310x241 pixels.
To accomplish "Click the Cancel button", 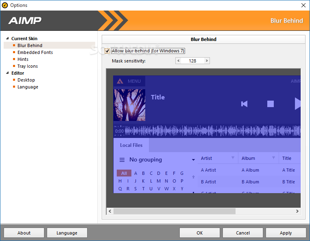I will (243, 233).
